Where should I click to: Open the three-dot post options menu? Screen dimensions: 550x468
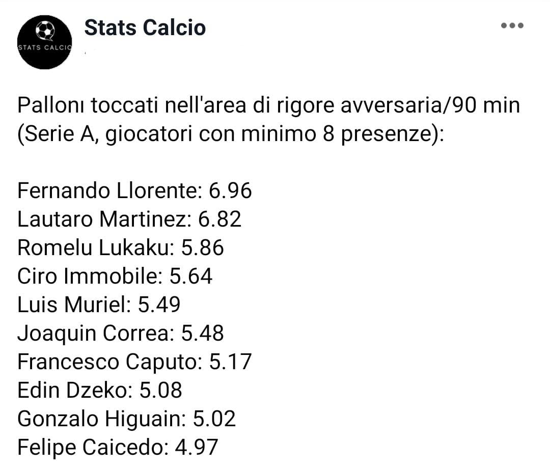pos(512,25)
